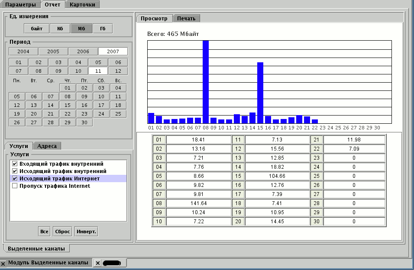Switch to the Параметры tab
This screenshot has width=414, height=270.
(20, 4)
